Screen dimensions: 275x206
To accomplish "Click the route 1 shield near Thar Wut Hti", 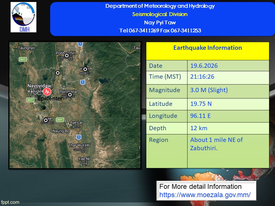I will 79,137.
